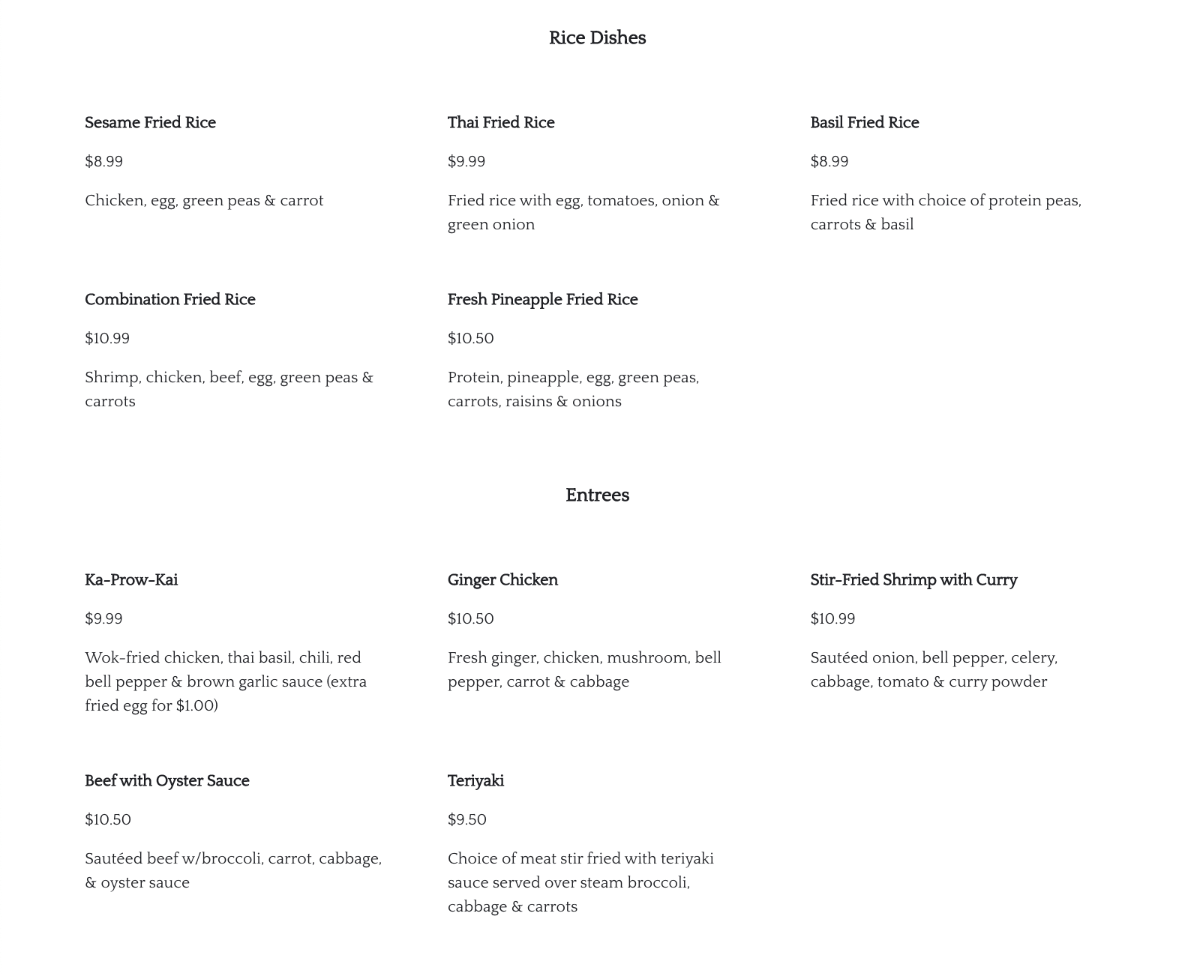Viewport: 1194px width, 976px height.
Task: Click the Combination Fried Rice $10.99 price
Action: tap(107, 339)
